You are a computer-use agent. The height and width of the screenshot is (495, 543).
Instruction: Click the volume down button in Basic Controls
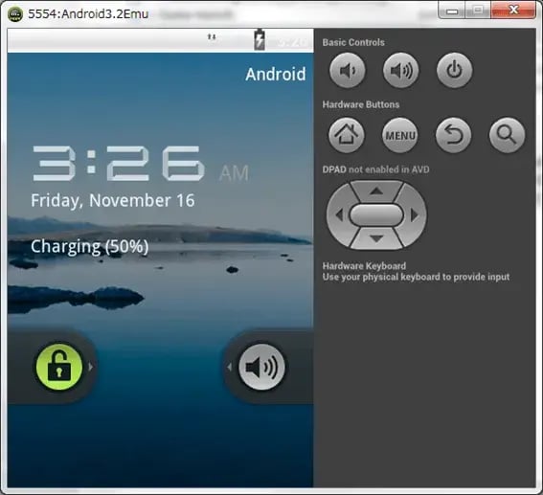click(x=347, y=71)
